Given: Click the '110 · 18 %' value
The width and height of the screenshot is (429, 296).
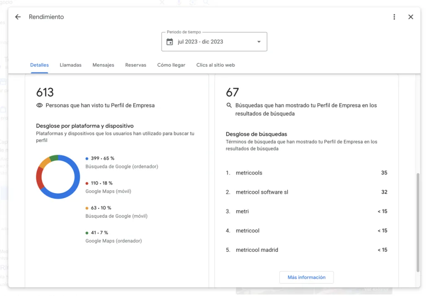Looking at the screenshot, I should (102, 183).
